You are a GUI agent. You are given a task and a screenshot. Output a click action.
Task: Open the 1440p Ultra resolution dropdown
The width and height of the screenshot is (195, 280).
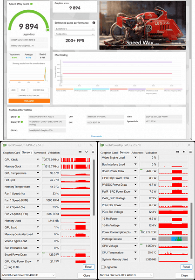75,34
